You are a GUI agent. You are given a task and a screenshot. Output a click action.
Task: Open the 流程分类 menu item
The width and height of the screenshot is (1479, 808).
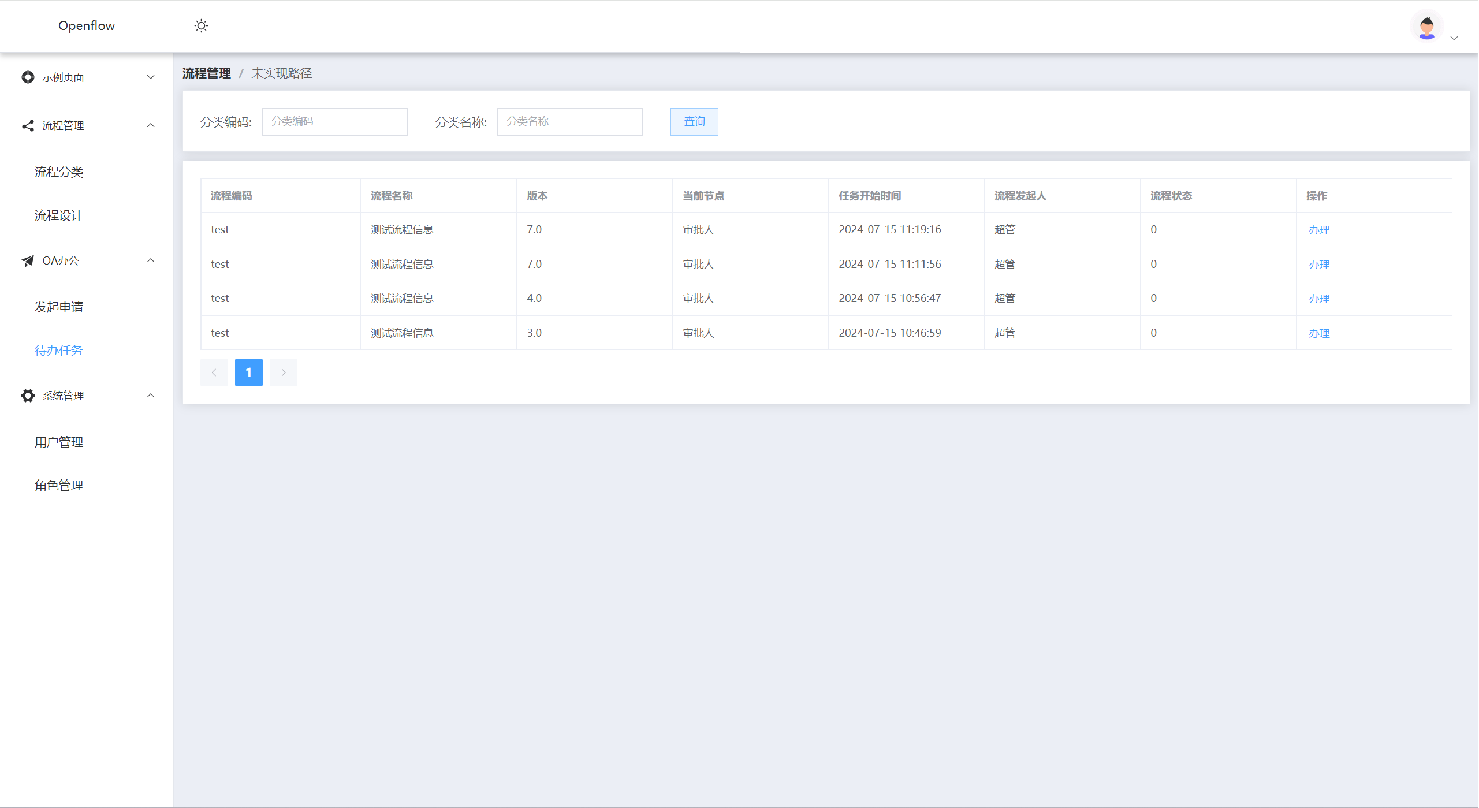(59, 172)
